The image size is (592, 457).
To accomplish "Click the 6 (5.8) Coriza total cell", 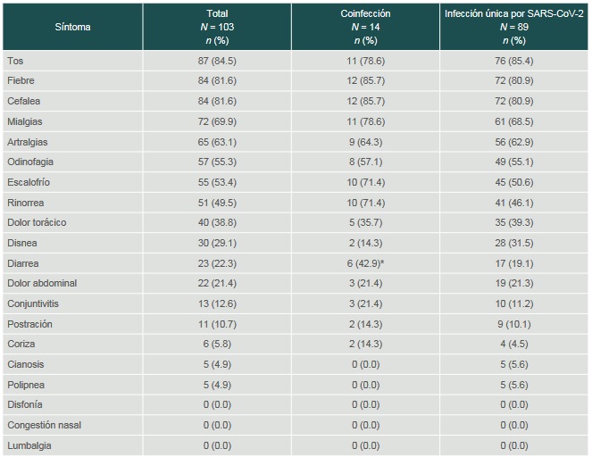I will [x=217, y=344].
